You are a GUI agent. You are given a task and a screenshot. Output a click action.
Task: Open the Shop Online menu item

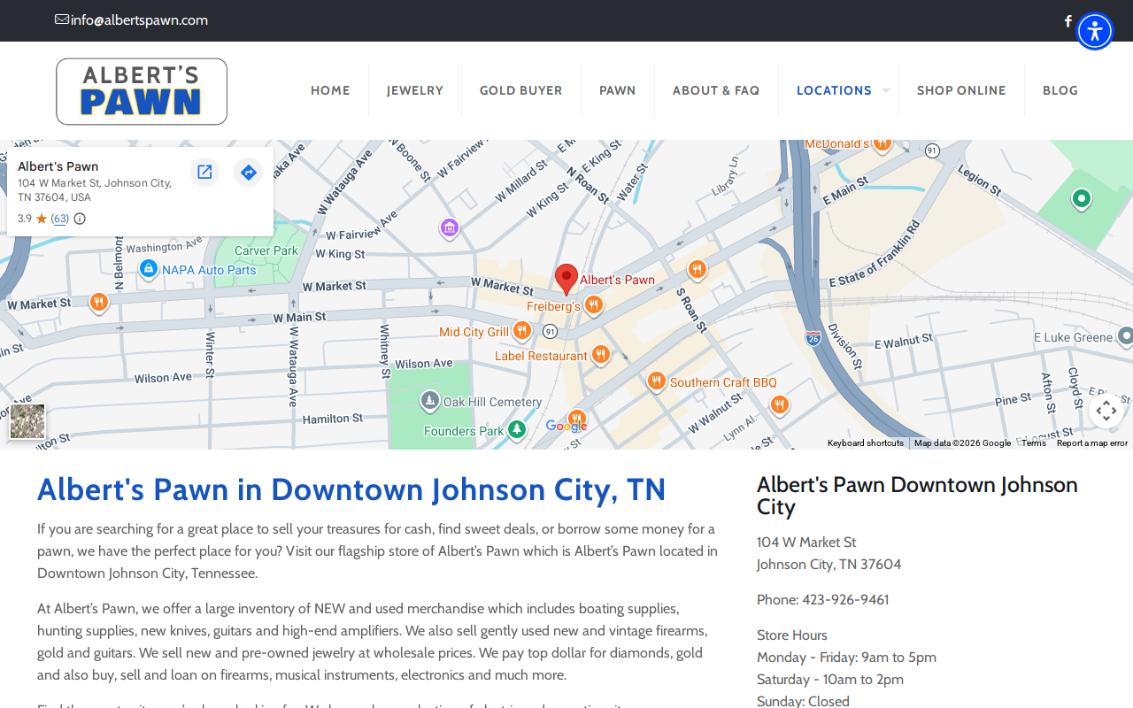tap(961, 90)
